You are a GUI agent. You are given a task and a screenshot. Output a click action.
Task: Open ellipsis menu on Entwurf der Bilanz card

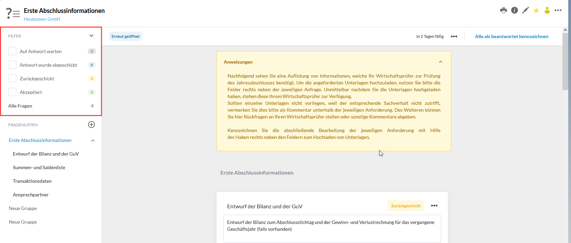pos(434,206)
